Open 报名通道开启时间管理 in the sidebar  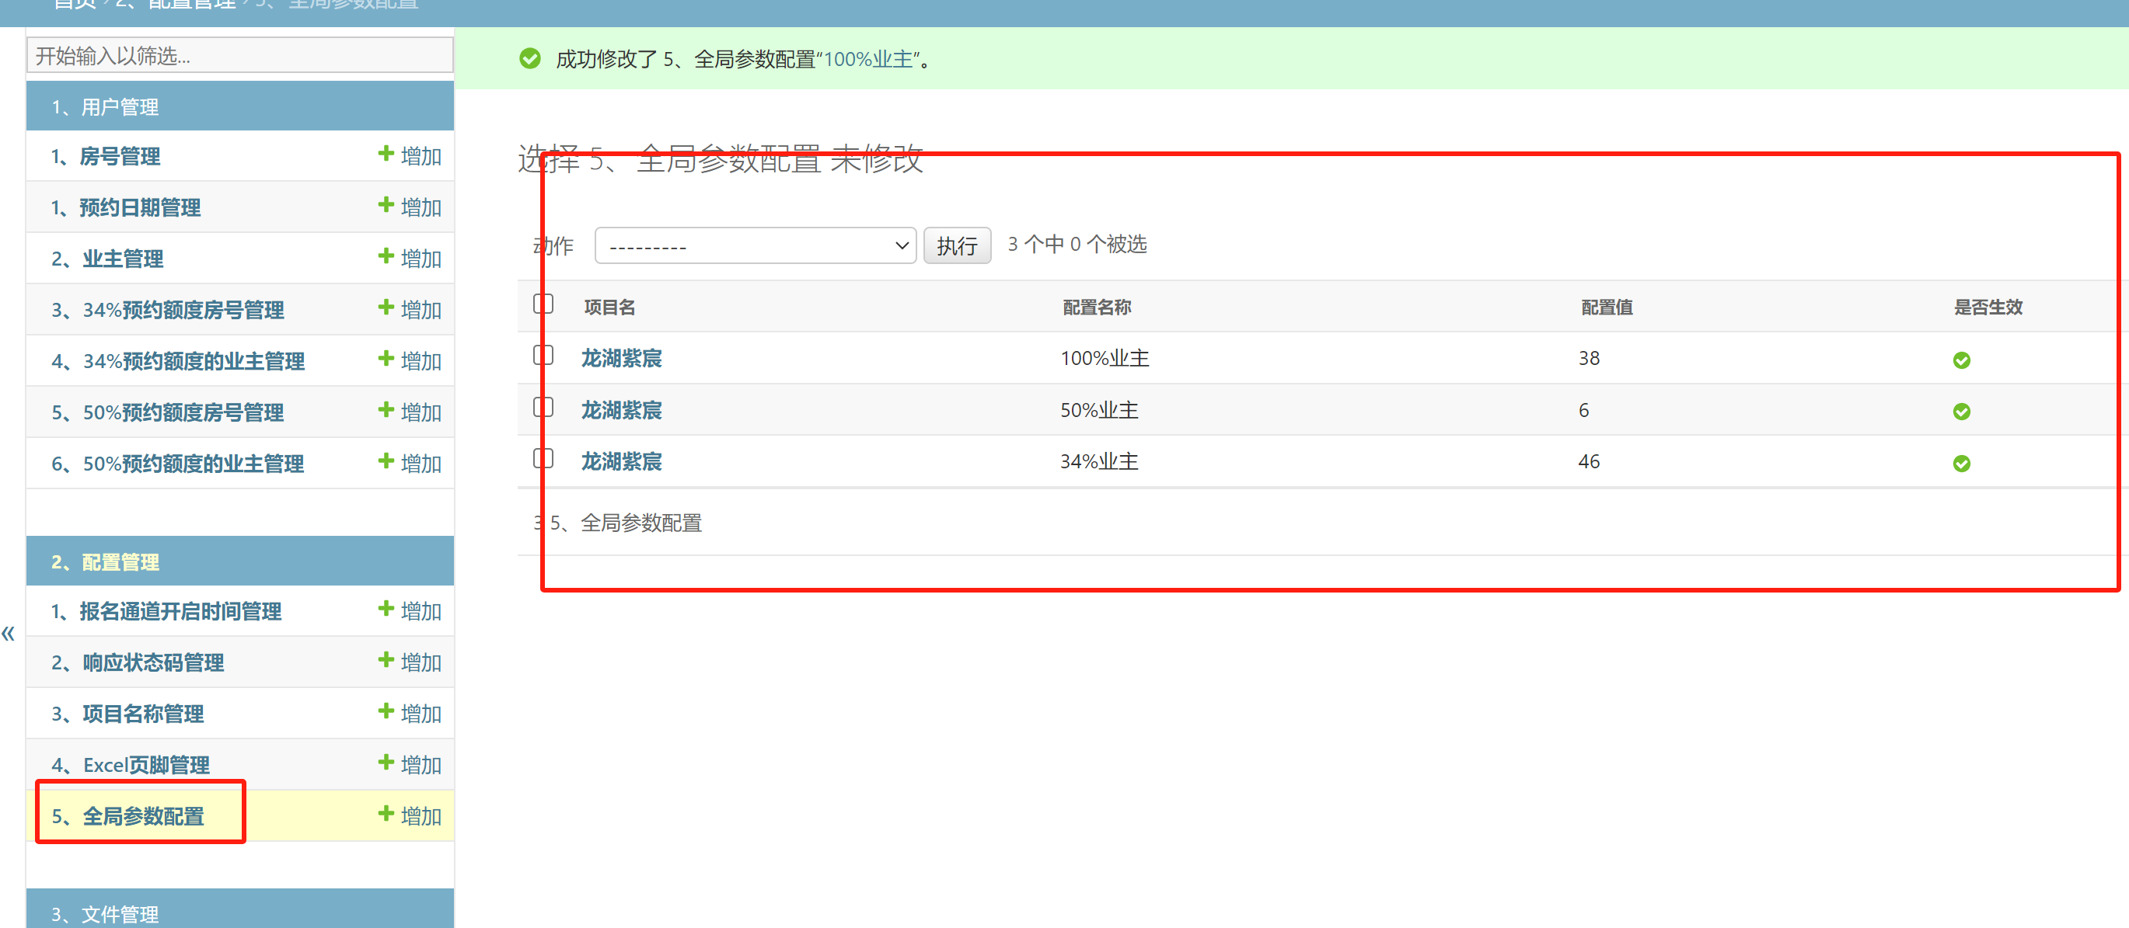180,612
